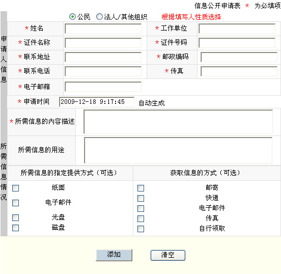Focus the 电子邮箱 input field
Viewport: 281px width, 274px height.
point(103,87)
